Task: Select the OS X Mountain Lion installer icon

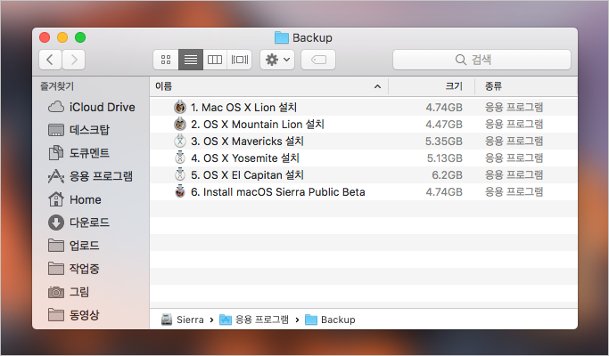Action: [x=180, y=124]
